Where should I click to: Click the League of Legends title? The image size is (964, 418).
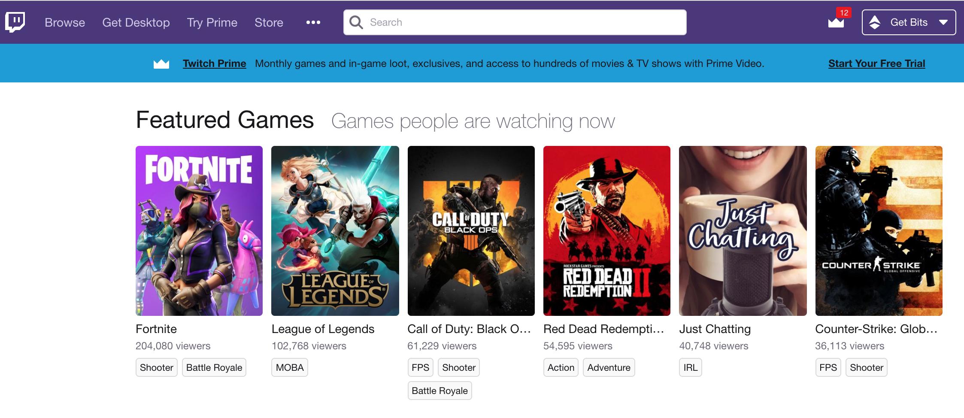323,329
